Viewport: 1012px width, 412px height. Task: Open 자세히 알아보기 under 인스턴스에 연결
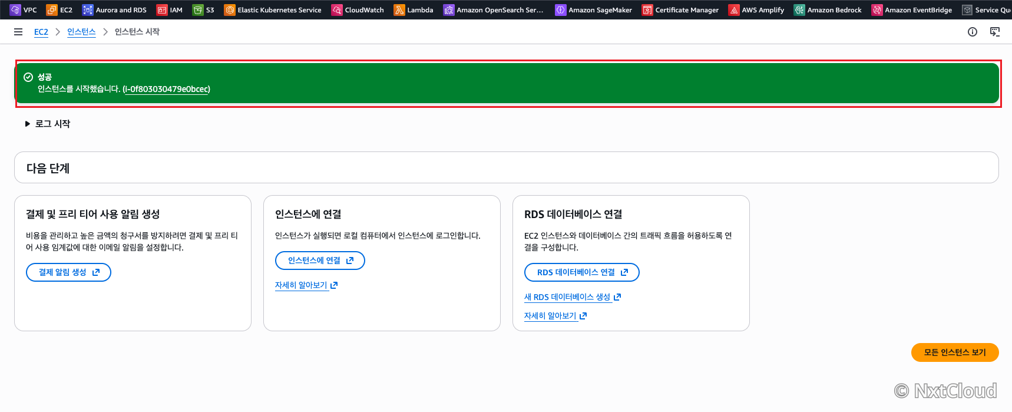(x=306, y=285)
